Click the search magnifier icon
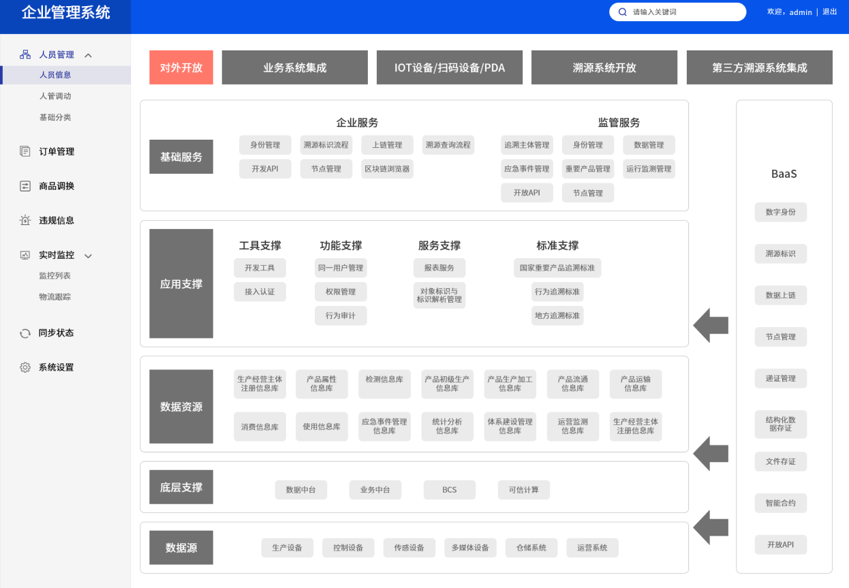Screen dimensions: 849x588 click(622, 12)
